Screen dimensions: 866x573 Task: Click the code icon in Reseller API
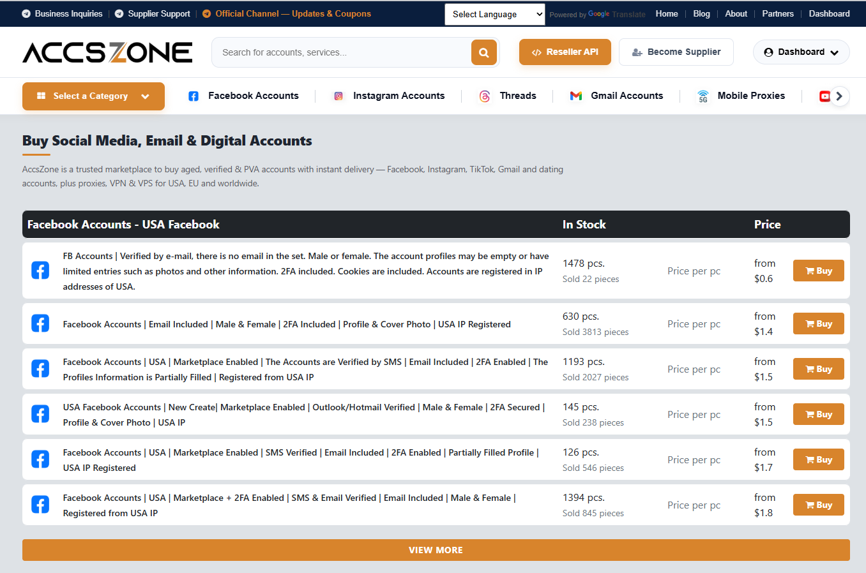(536, 52)
